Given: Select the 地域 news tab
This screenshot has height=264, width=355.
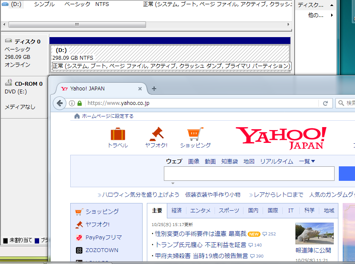Looking at the screenshot, I should (329, 211).
